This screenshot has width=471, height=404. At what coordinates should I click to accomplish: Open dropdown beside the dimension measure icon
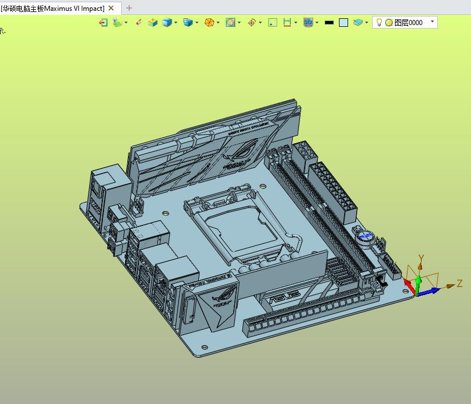coord(296,22)
